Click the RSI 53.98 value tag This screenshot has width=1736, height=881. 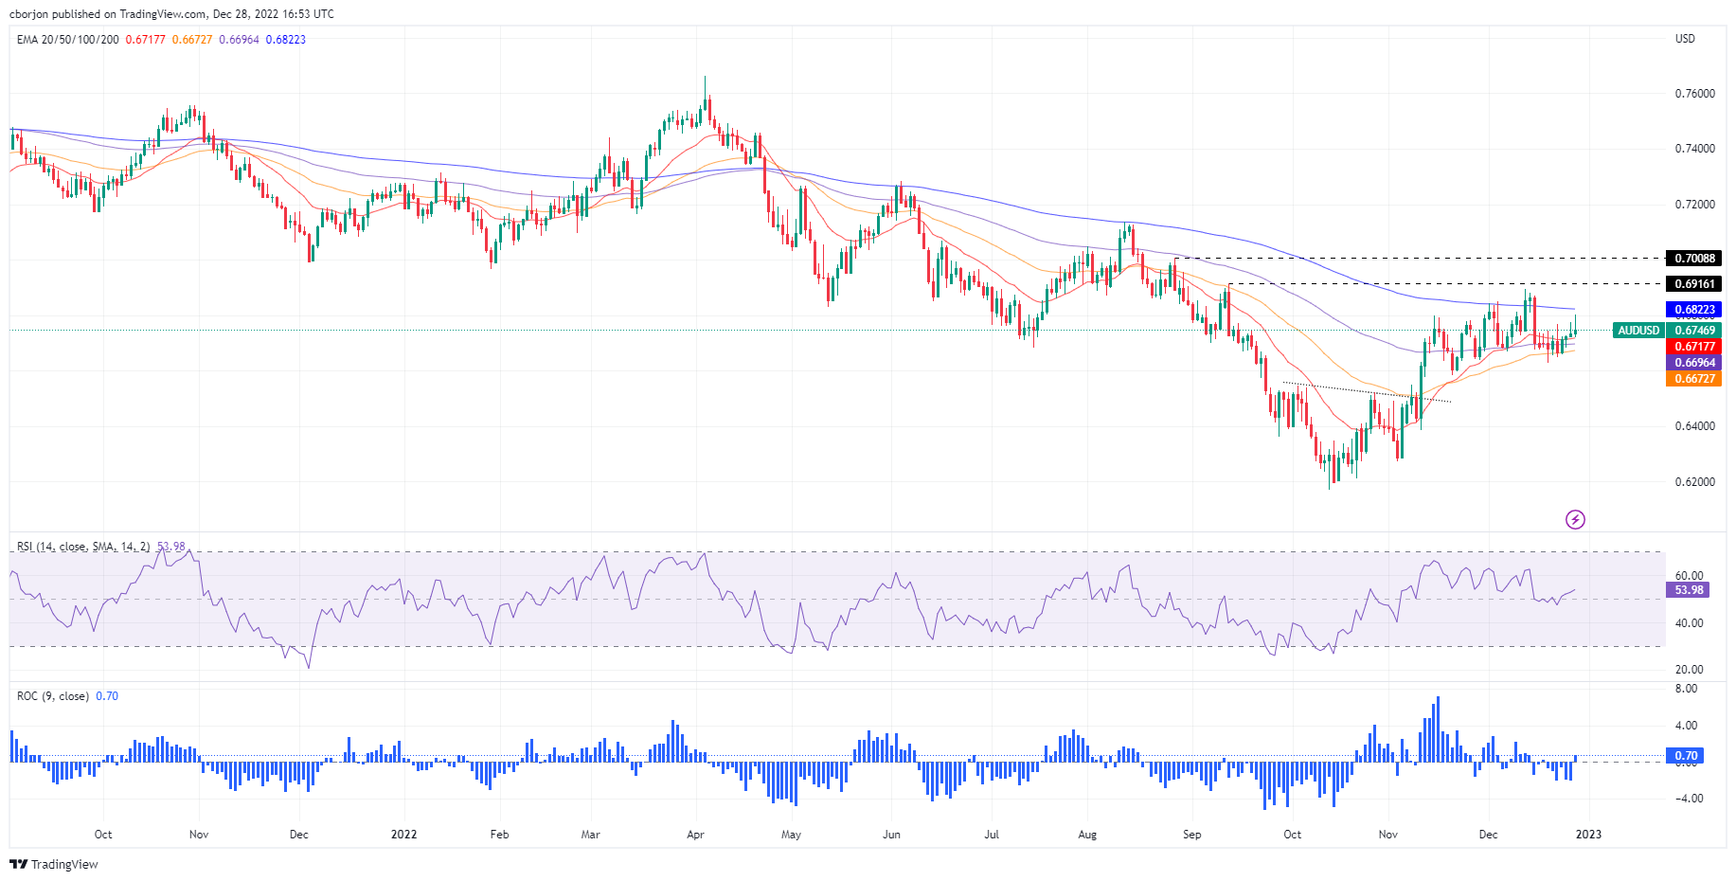pyautogui.click(x=1689, y=590)
